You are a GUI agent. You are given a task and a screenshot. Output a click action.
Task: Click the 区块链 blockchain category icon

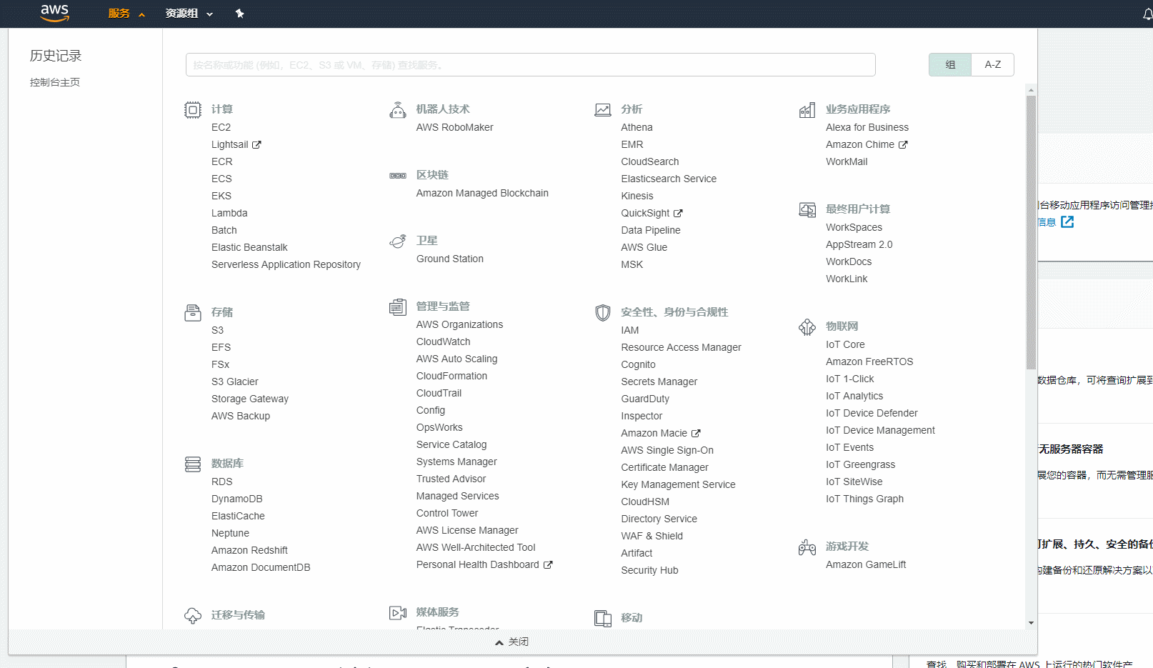[398, 176]
